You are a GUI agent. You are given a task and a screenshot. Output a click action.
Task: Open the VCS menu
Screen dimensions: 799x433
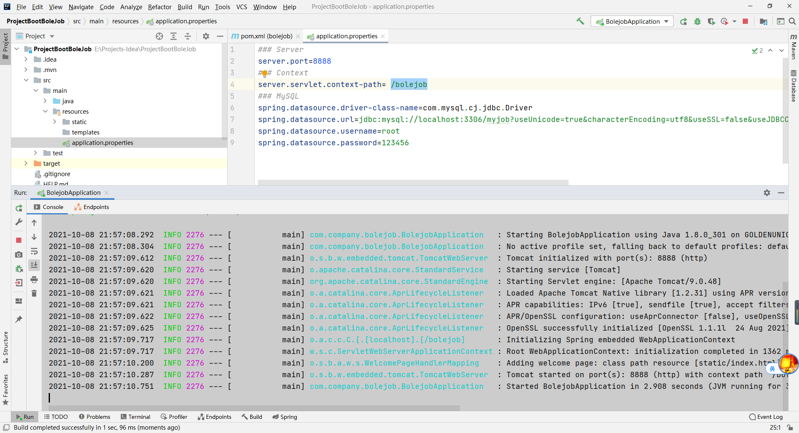[242, 7]
